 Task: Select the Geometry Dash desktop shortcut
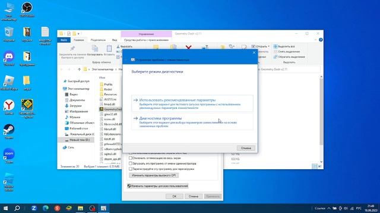(27, 108)
